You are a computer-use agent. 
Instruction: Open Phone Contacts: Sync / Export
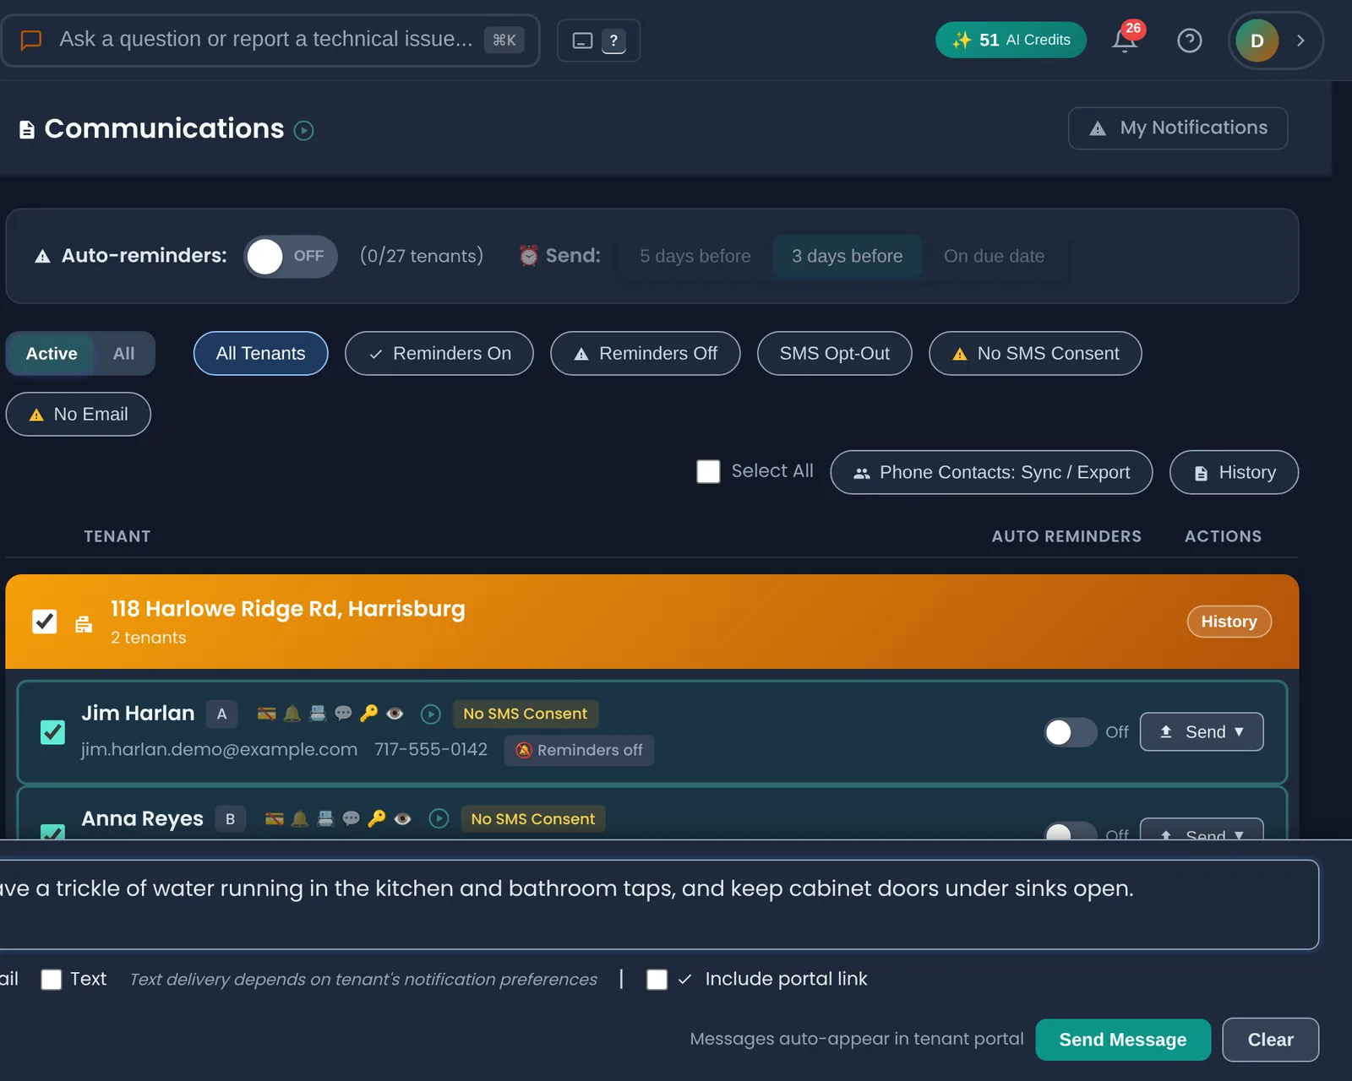[991, 472]
